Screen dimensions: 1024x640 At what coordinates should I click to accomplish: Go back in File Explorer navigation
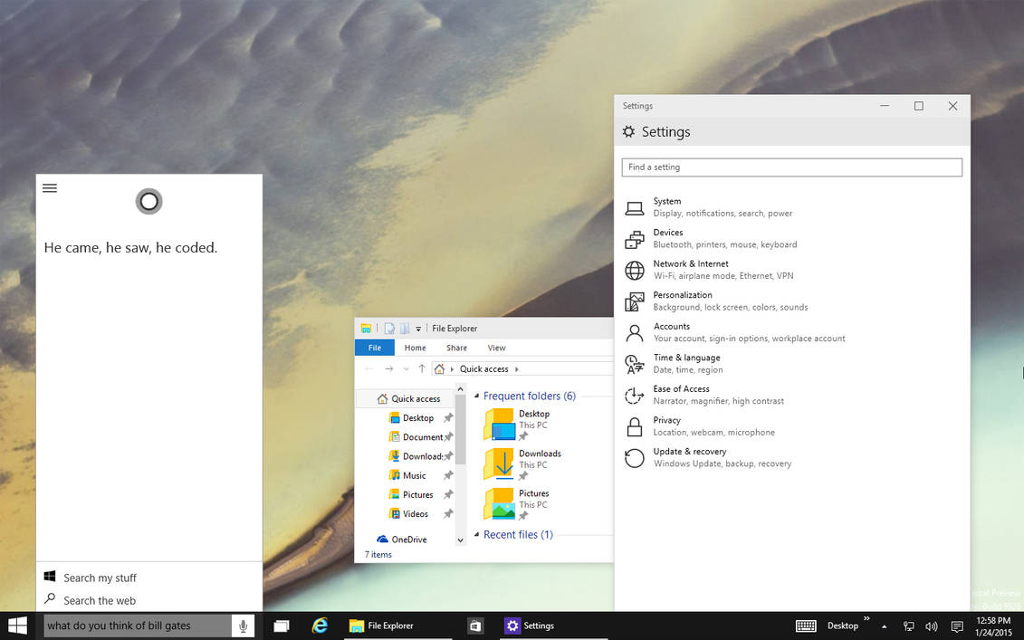coord(369,369)
